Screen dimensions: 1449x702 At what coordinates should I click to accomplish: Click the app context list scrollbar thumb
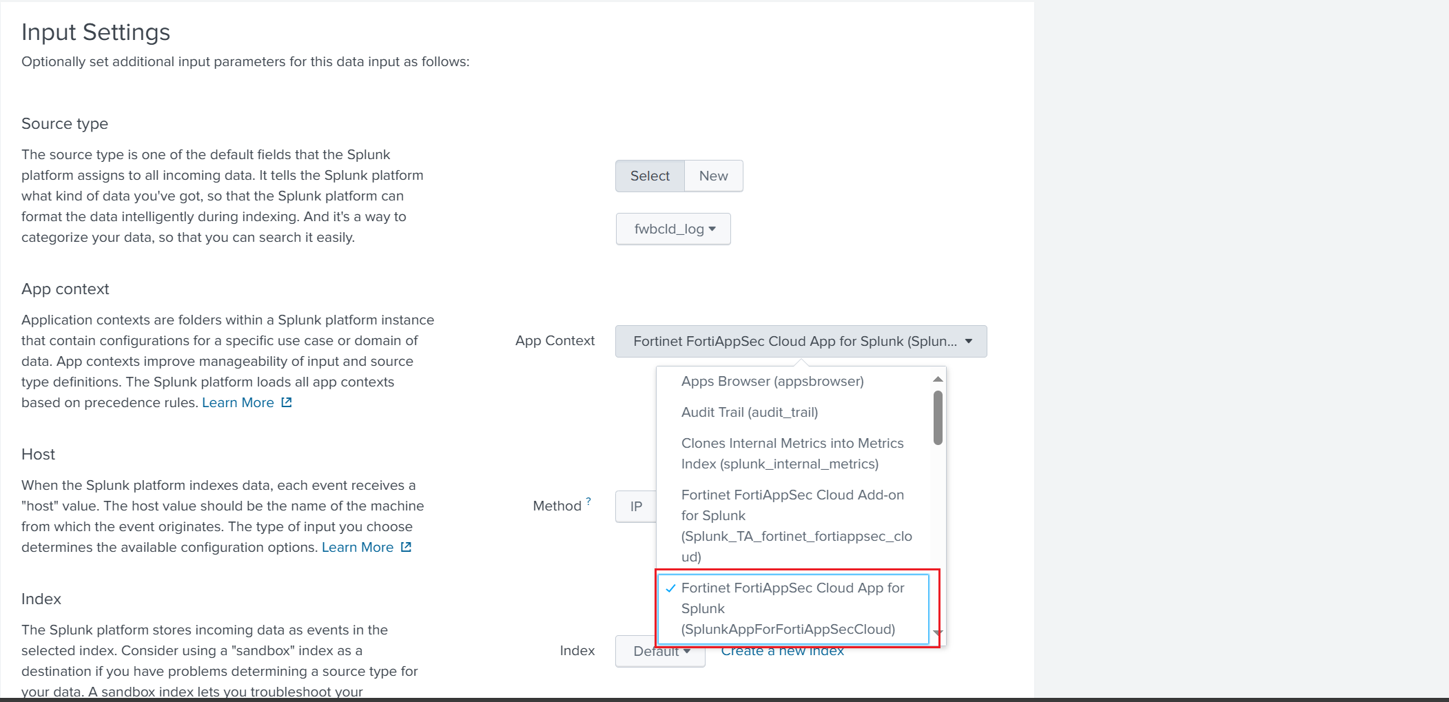pos(938,417)
